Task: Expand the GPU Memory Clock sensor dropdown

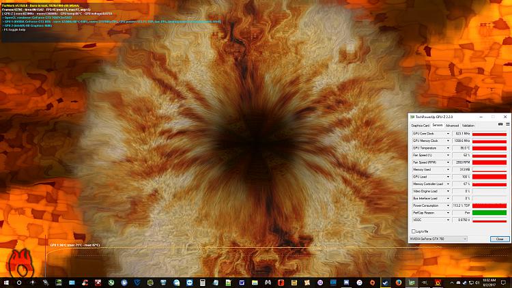Action: pyautogui.click(x=448, y=141)
